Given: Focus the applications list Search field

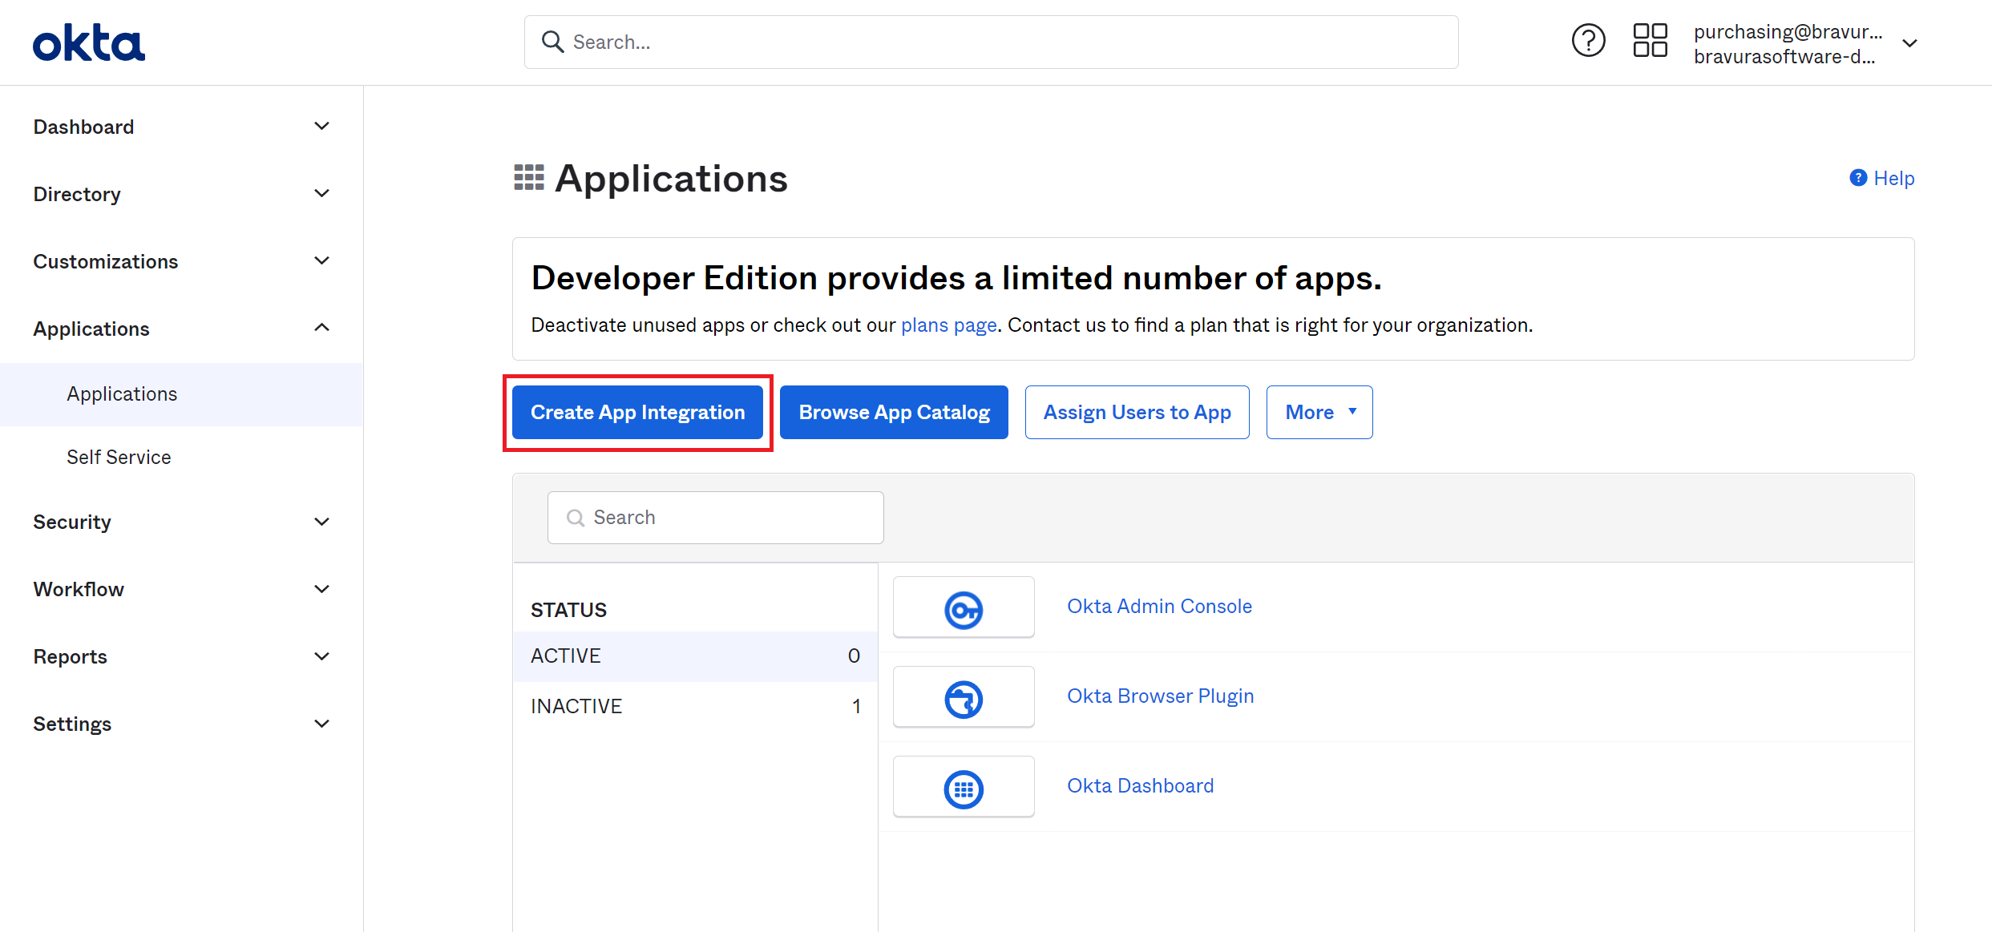Looking at the screenshot, I should (715, 518).
